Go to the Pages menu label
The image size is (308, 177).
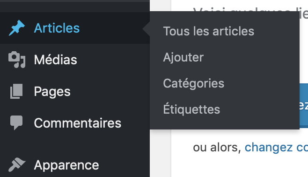pyautogui.click(x=52, y=91)
